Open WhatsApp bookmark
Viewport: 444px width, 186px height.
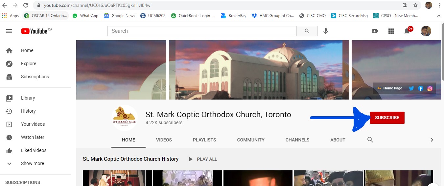pos(85,15)
